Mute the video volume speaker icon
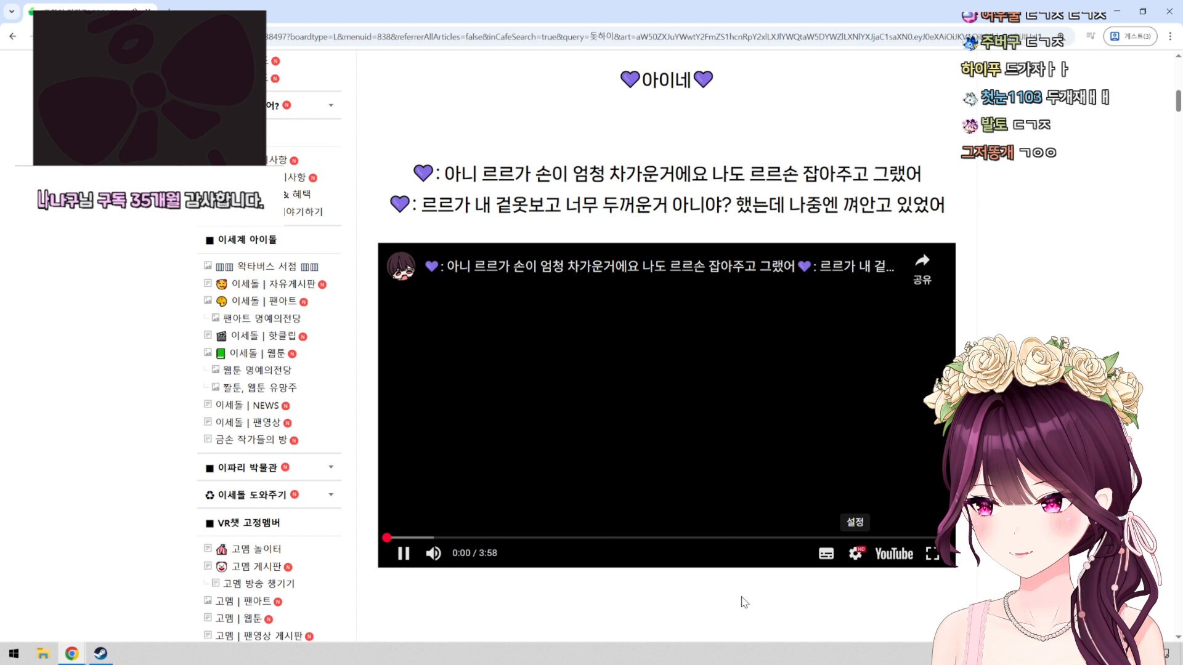Screen dimensions: 1183x665 pyautogui.click(x=433, y=553)
